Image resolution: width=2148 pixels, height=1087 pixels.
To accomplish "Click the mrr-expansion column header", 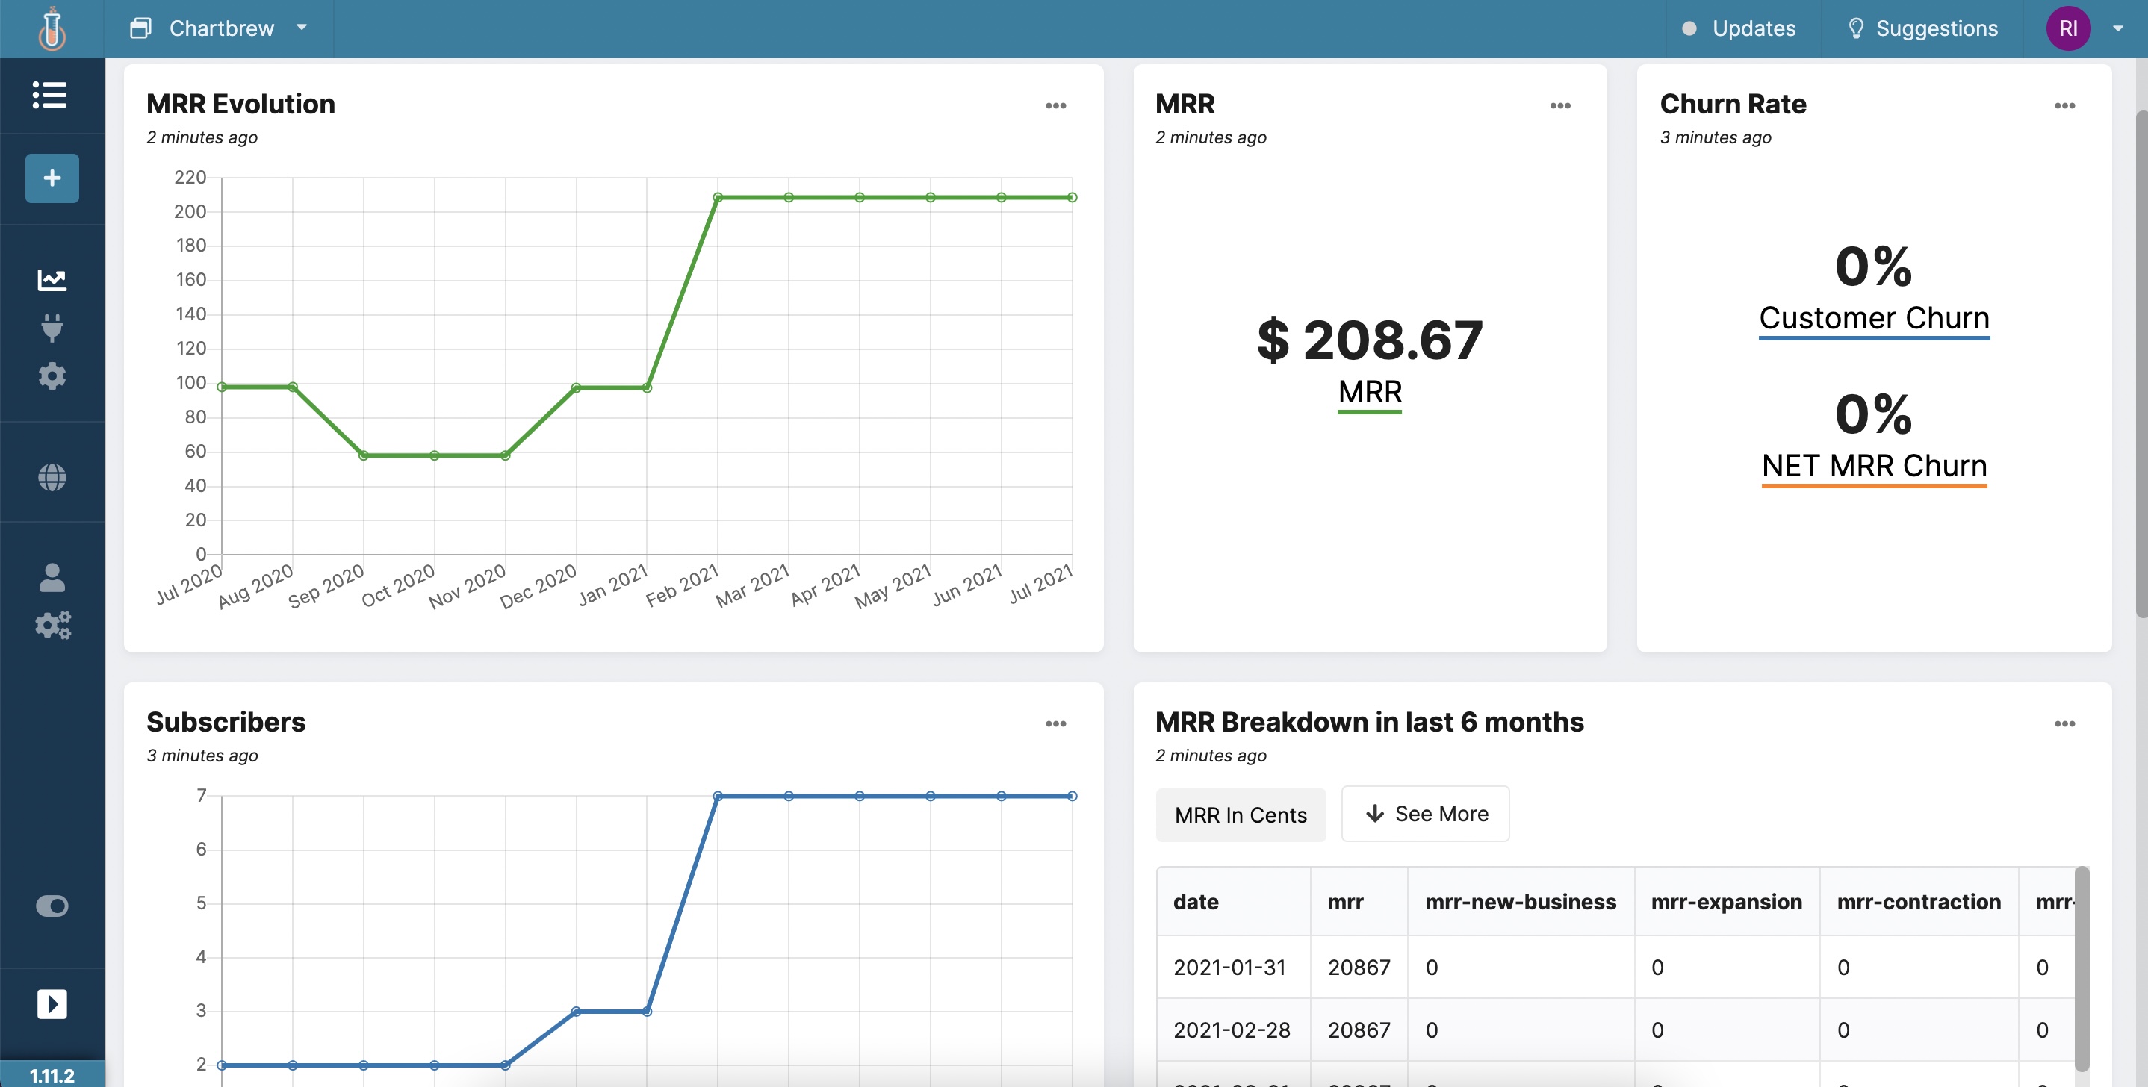I will click(1727, 902).
